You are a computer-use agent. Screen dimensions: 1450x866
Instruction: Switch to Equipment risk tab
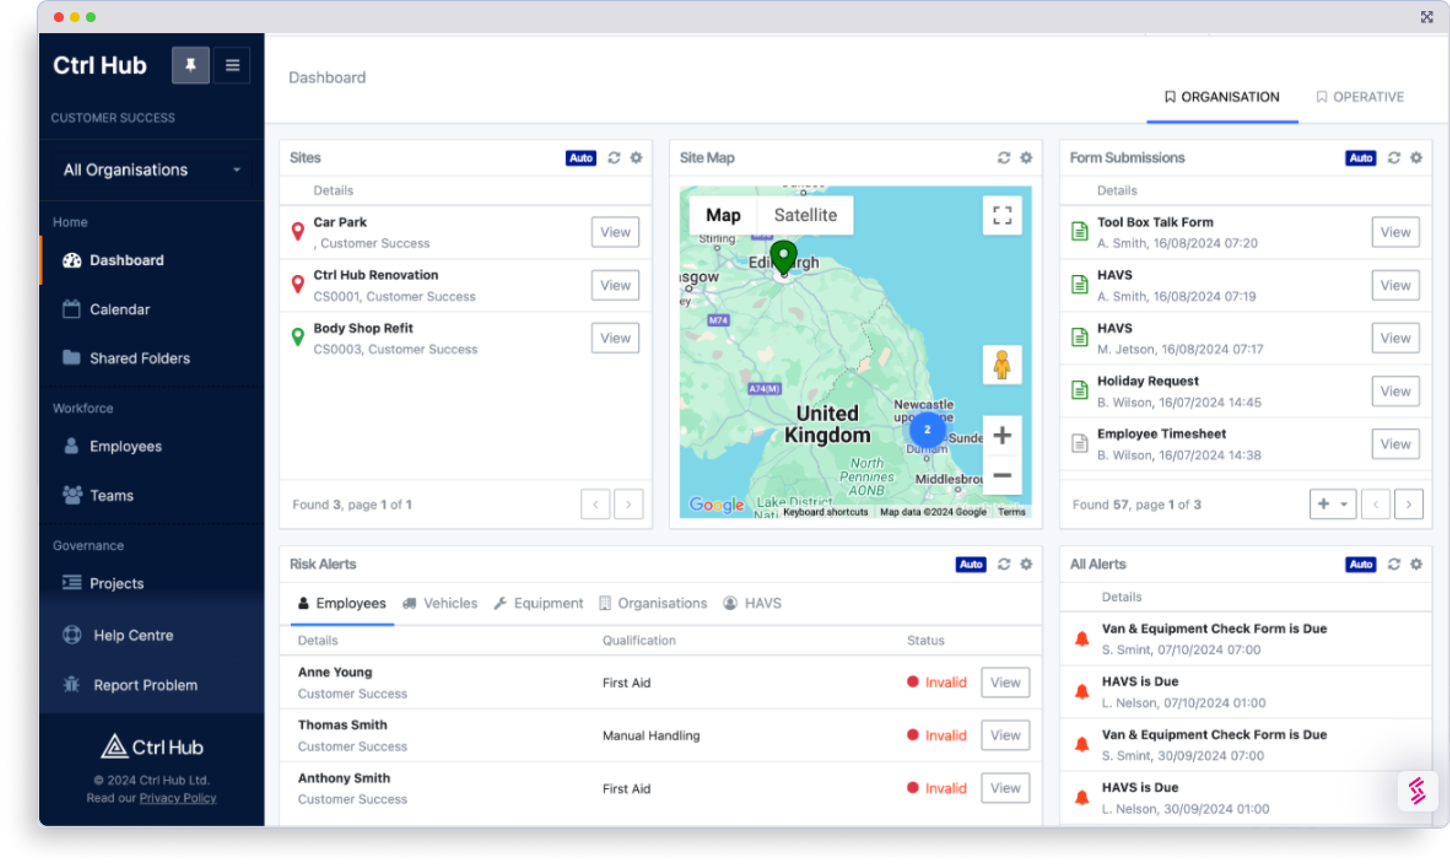click(539, 603)
